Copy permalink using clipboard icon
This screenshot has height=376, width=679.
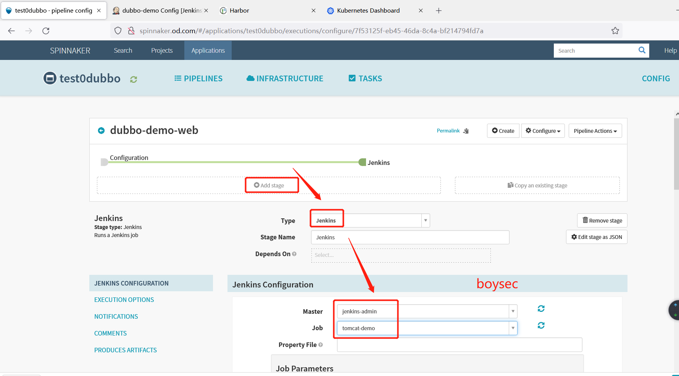pyautogui.click(x=466, y=131)
